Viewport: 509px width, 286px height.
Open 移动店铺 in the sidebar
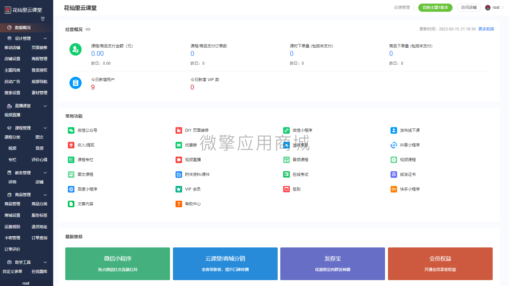[12, 48]
